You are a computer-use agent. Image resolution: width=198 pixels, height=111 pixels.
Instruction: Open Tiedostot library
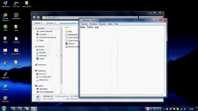point(41,55)
